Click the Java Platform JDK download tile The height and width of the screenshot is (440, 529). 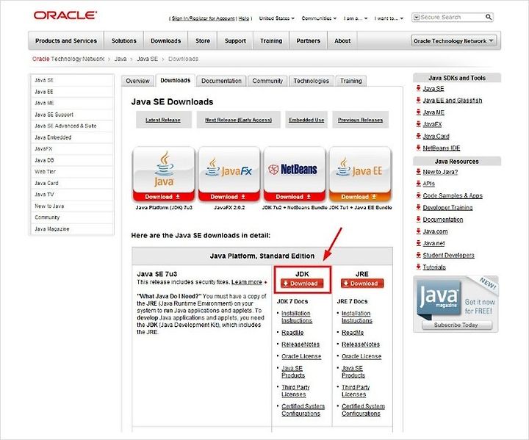[164, 174]
